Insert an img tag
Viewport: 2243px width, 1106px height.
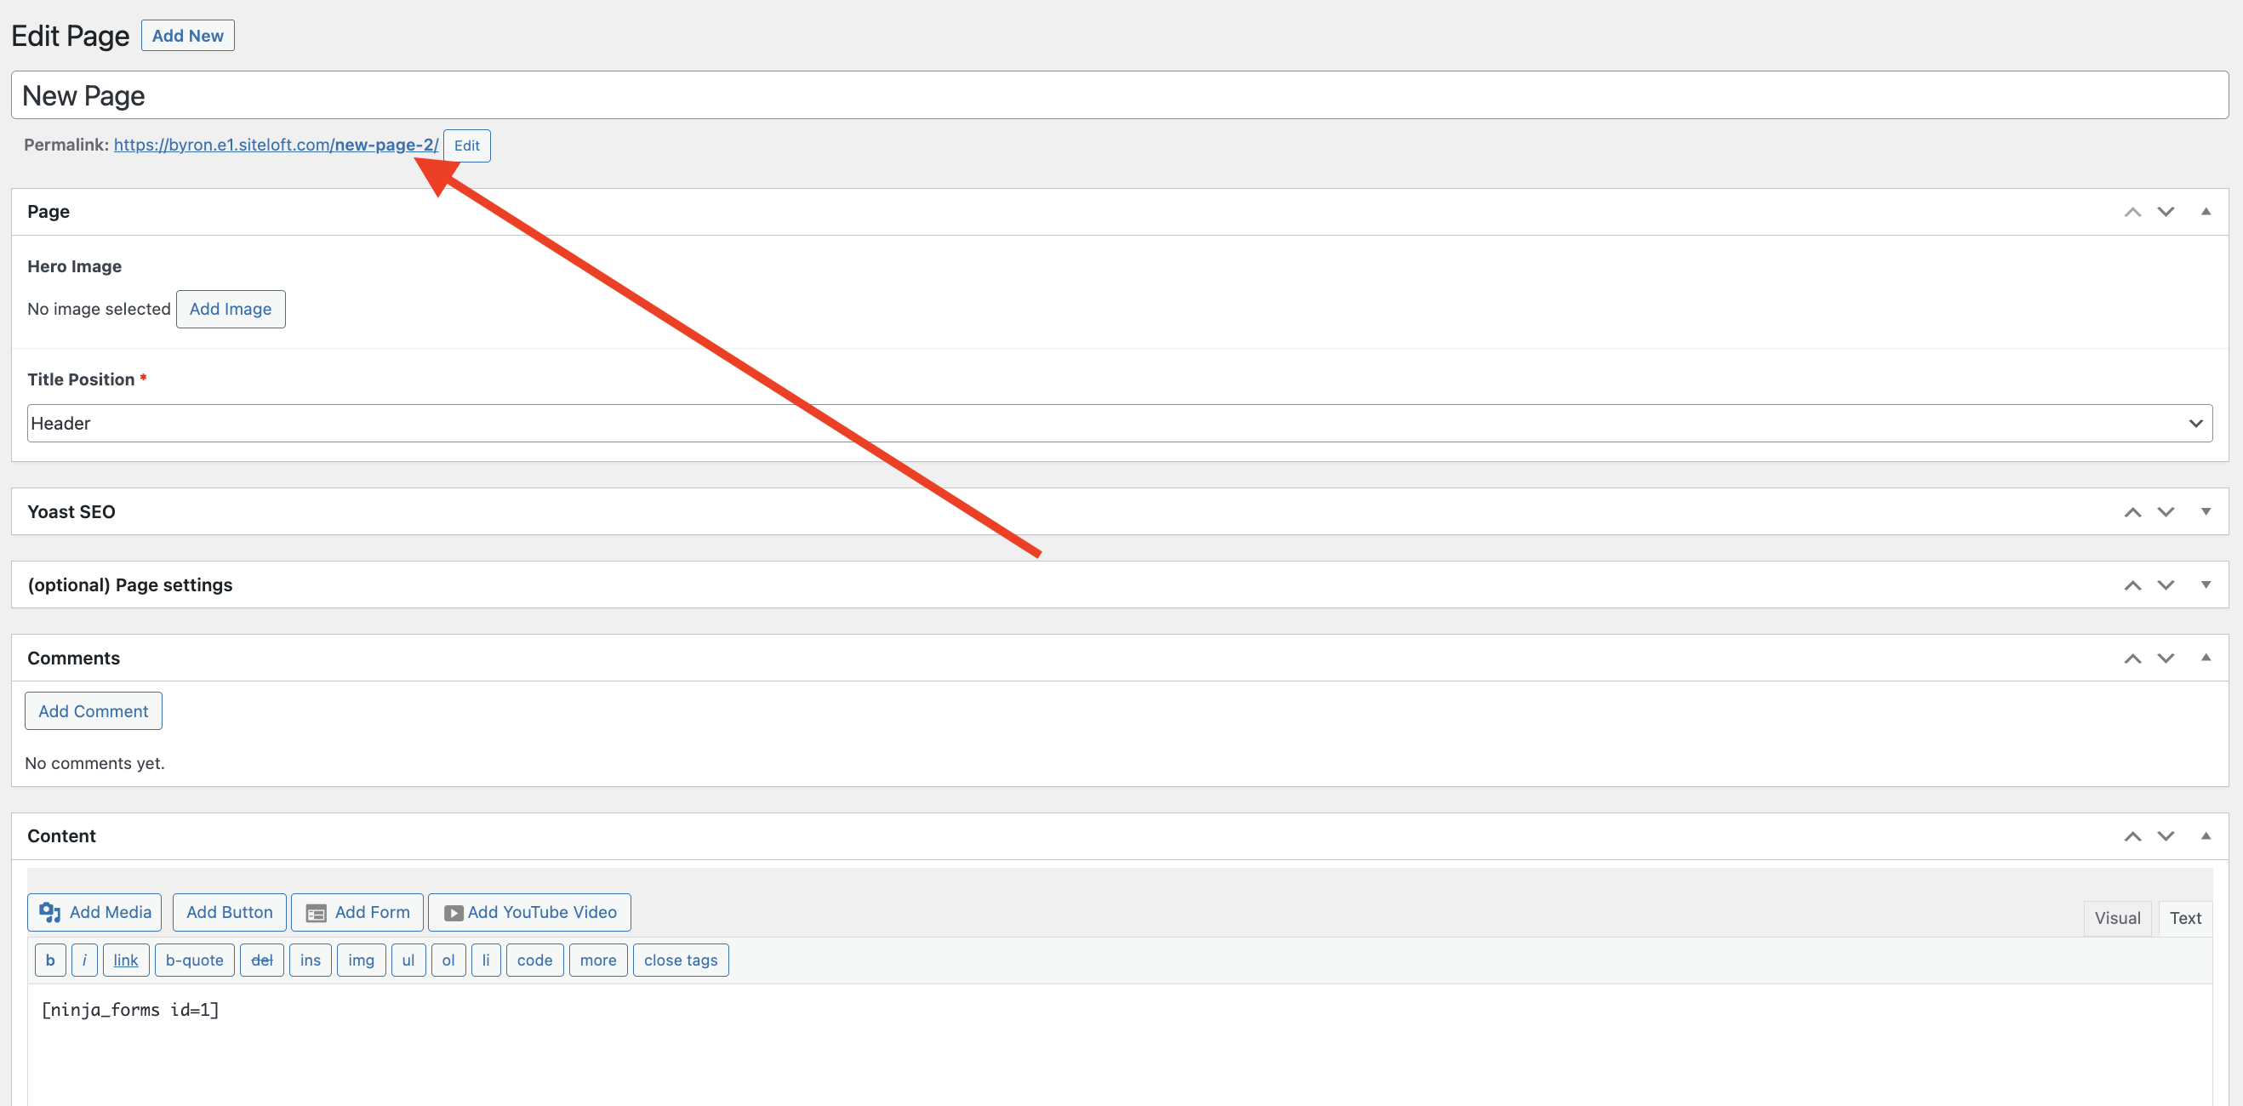362,961
